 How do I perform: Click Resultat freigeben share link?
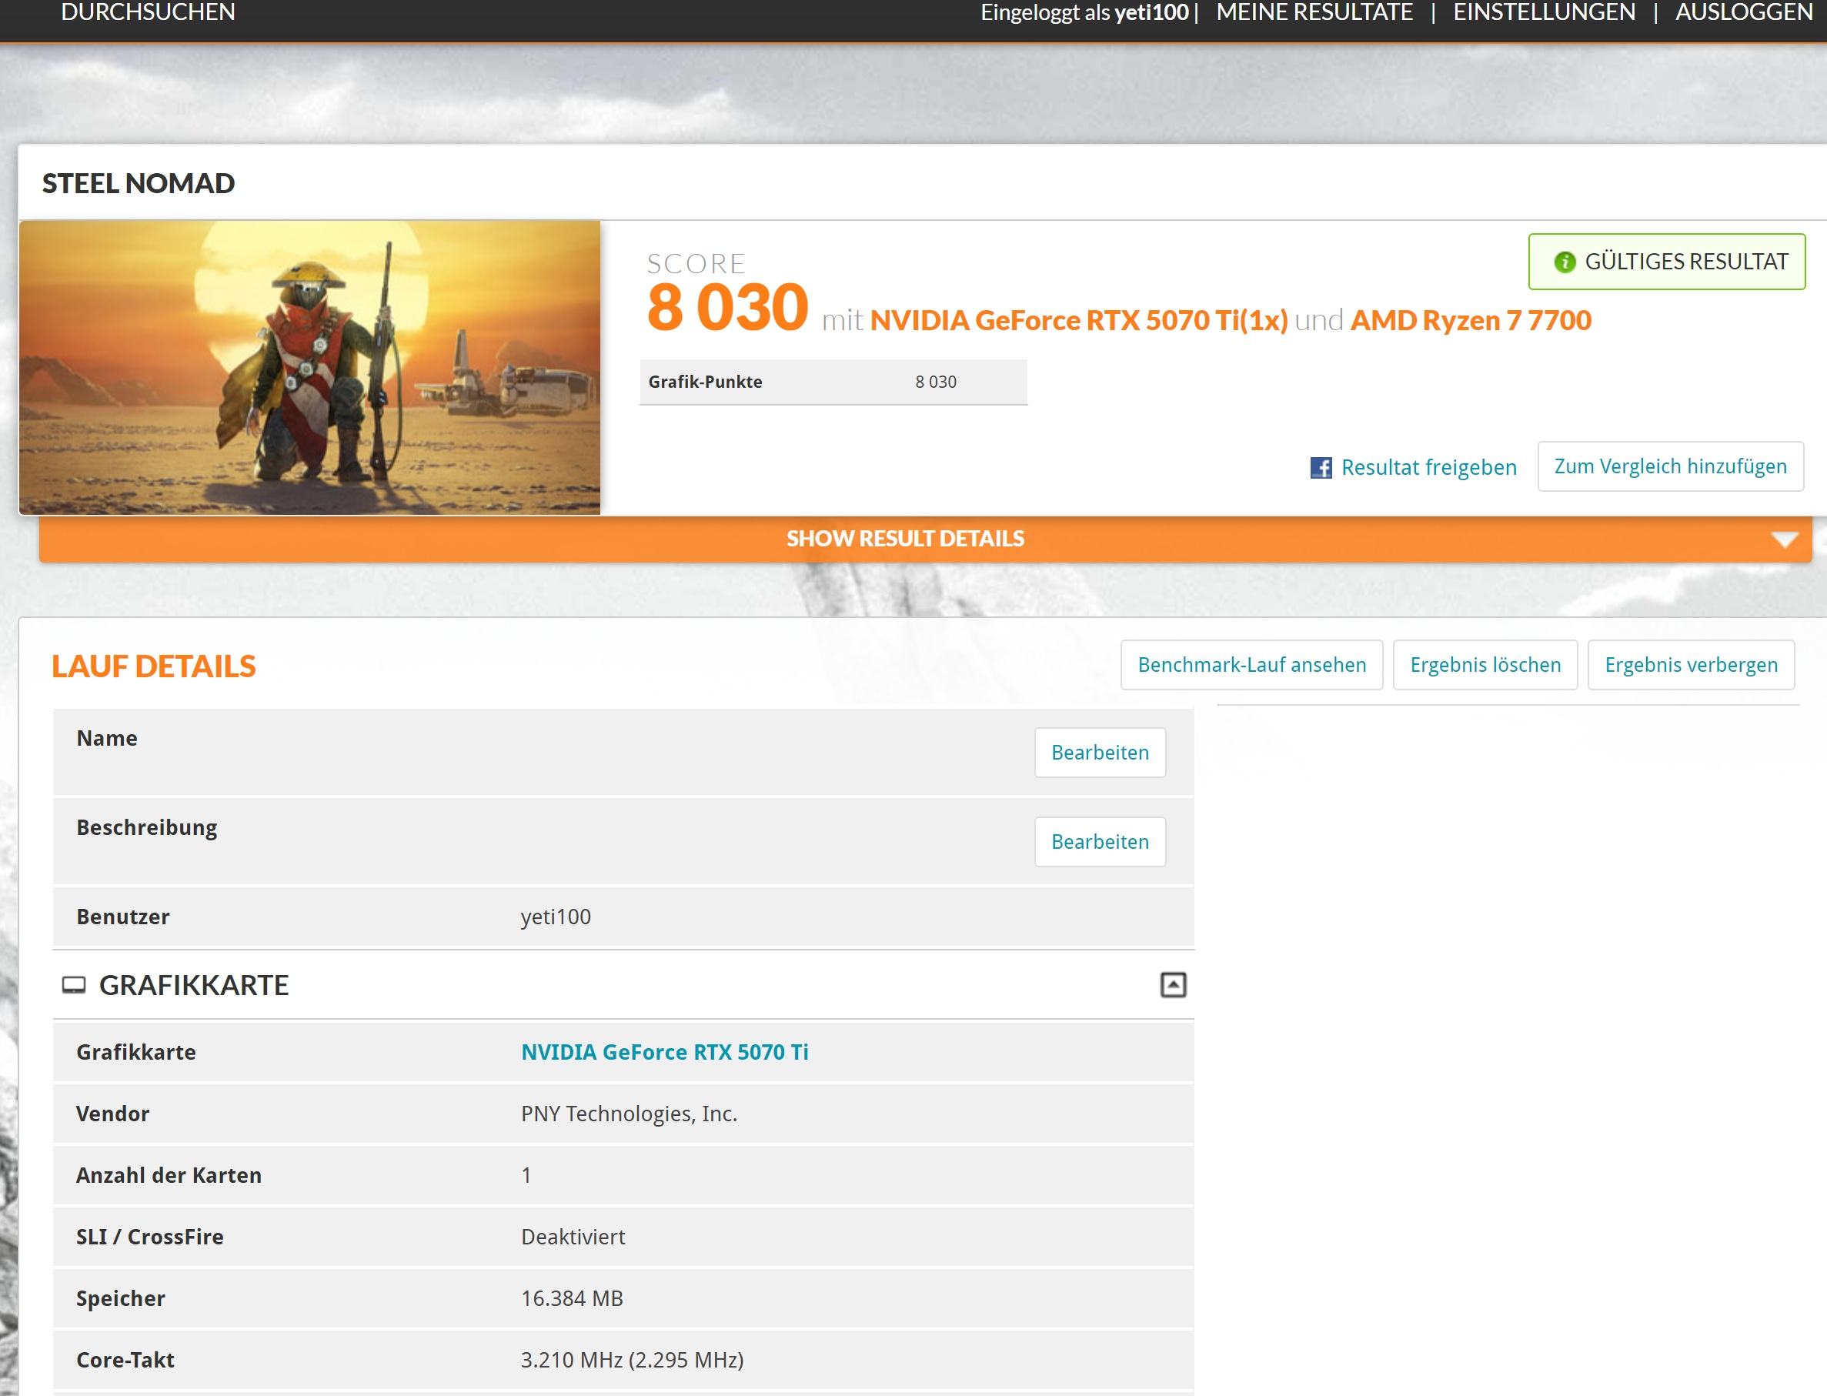point(1428,467)
